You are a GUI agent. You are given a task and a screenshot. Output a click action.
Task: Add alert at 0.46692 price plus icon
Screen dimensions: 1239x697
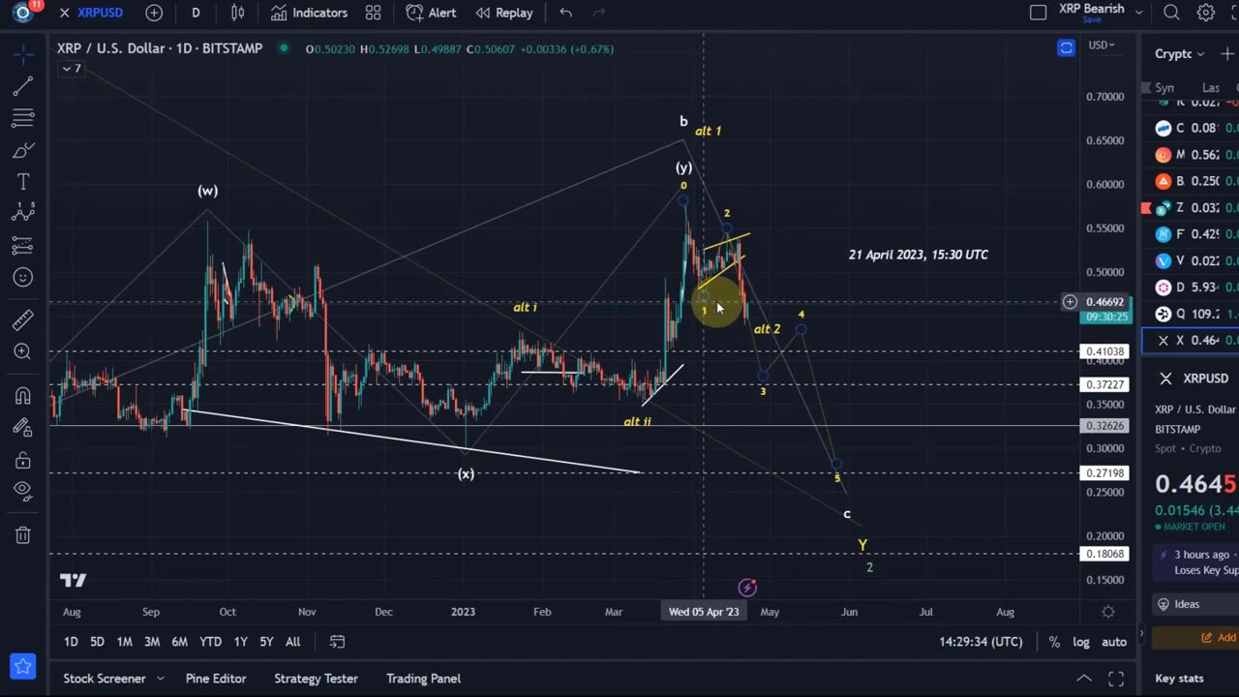click(1070, 302)
